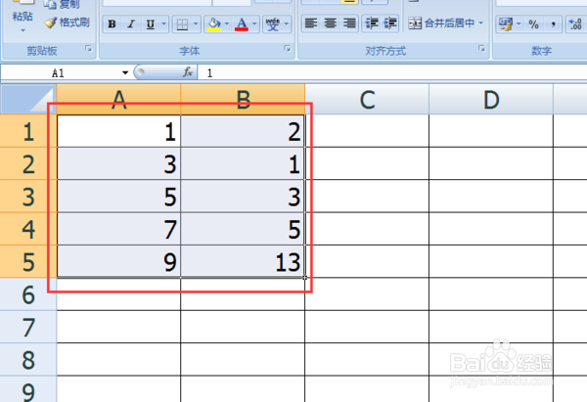Open the font color dropdown arrow
This screenshot has width=587, height=402.
click(x=255, y=24)
